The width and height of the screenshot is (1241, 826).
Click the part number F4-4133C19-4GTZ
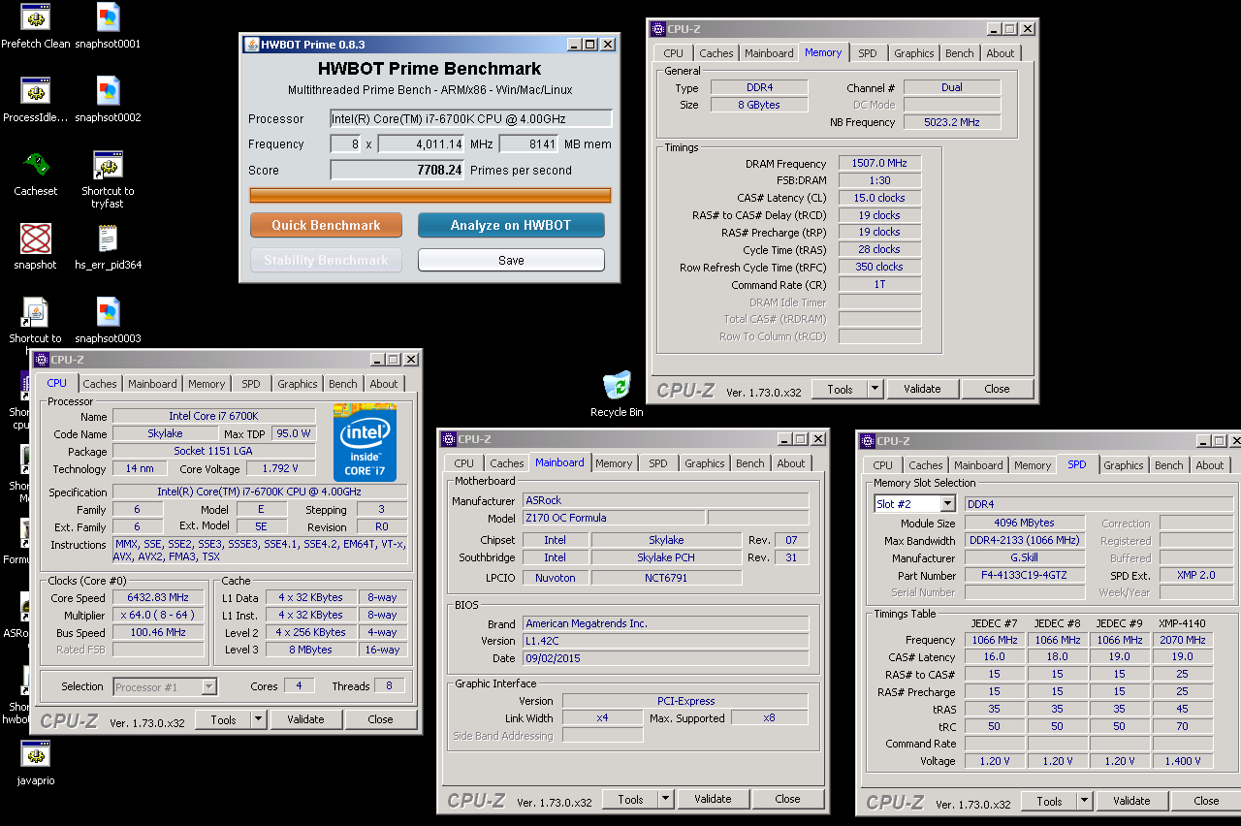click(x=1025, y=576)
